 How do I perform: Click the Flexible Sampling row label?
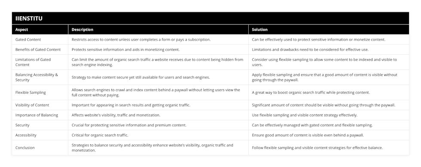pyautogui.click(x=31, y=92)
